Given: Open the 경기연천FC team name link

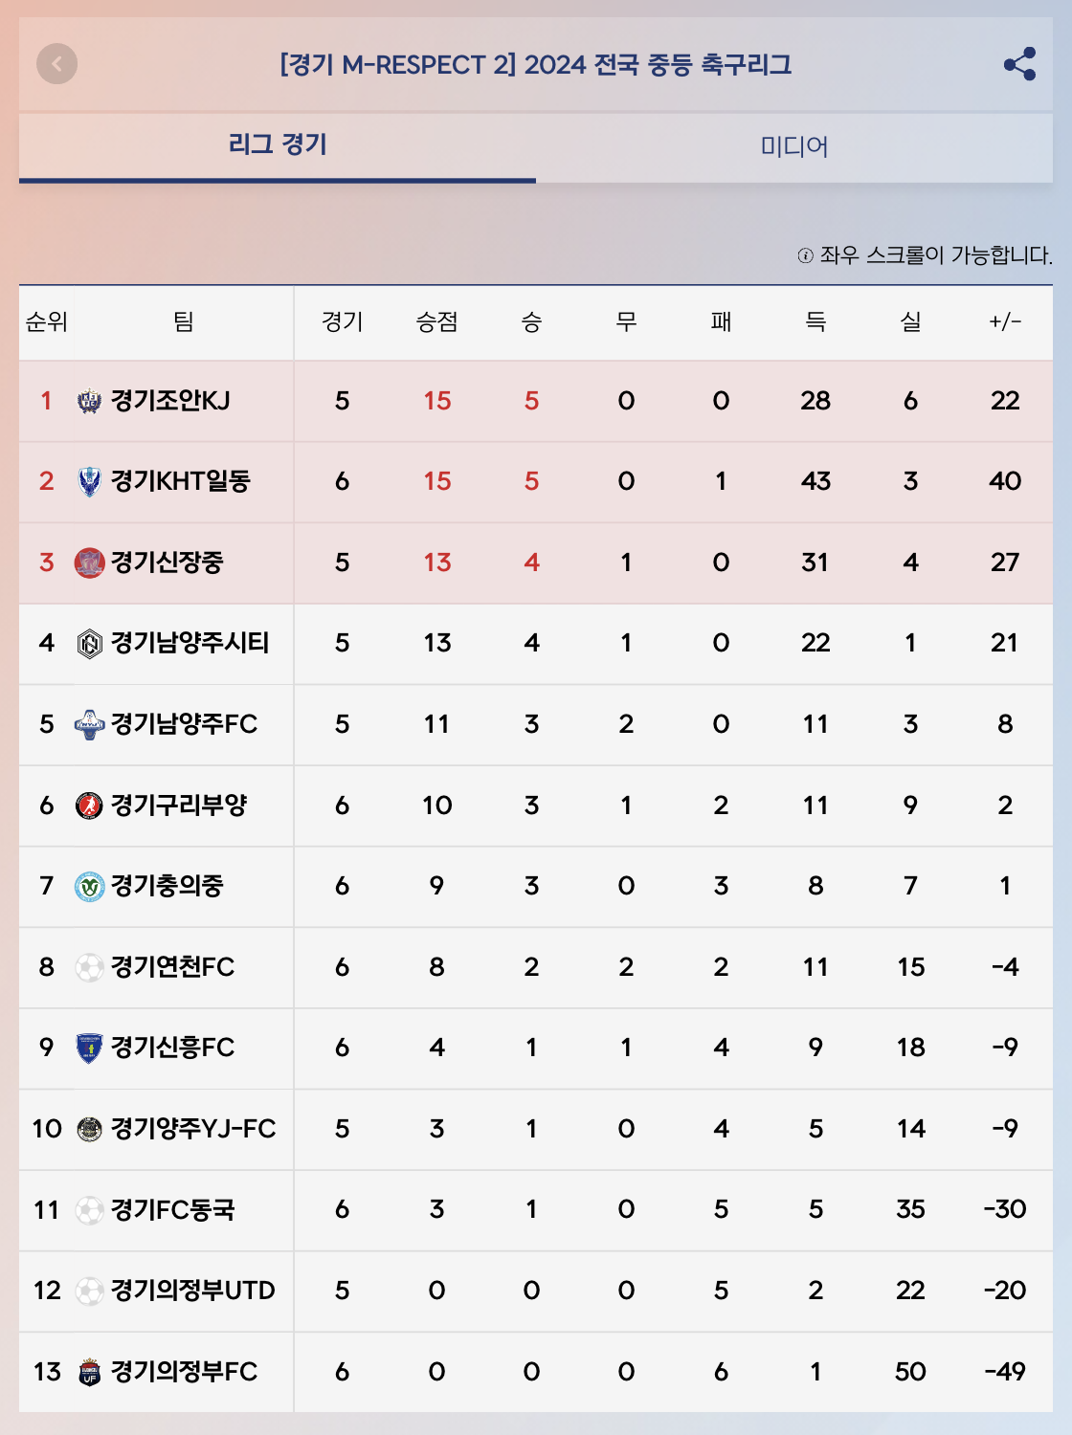Looking at the screenshot, I should [x=172, y=967].
